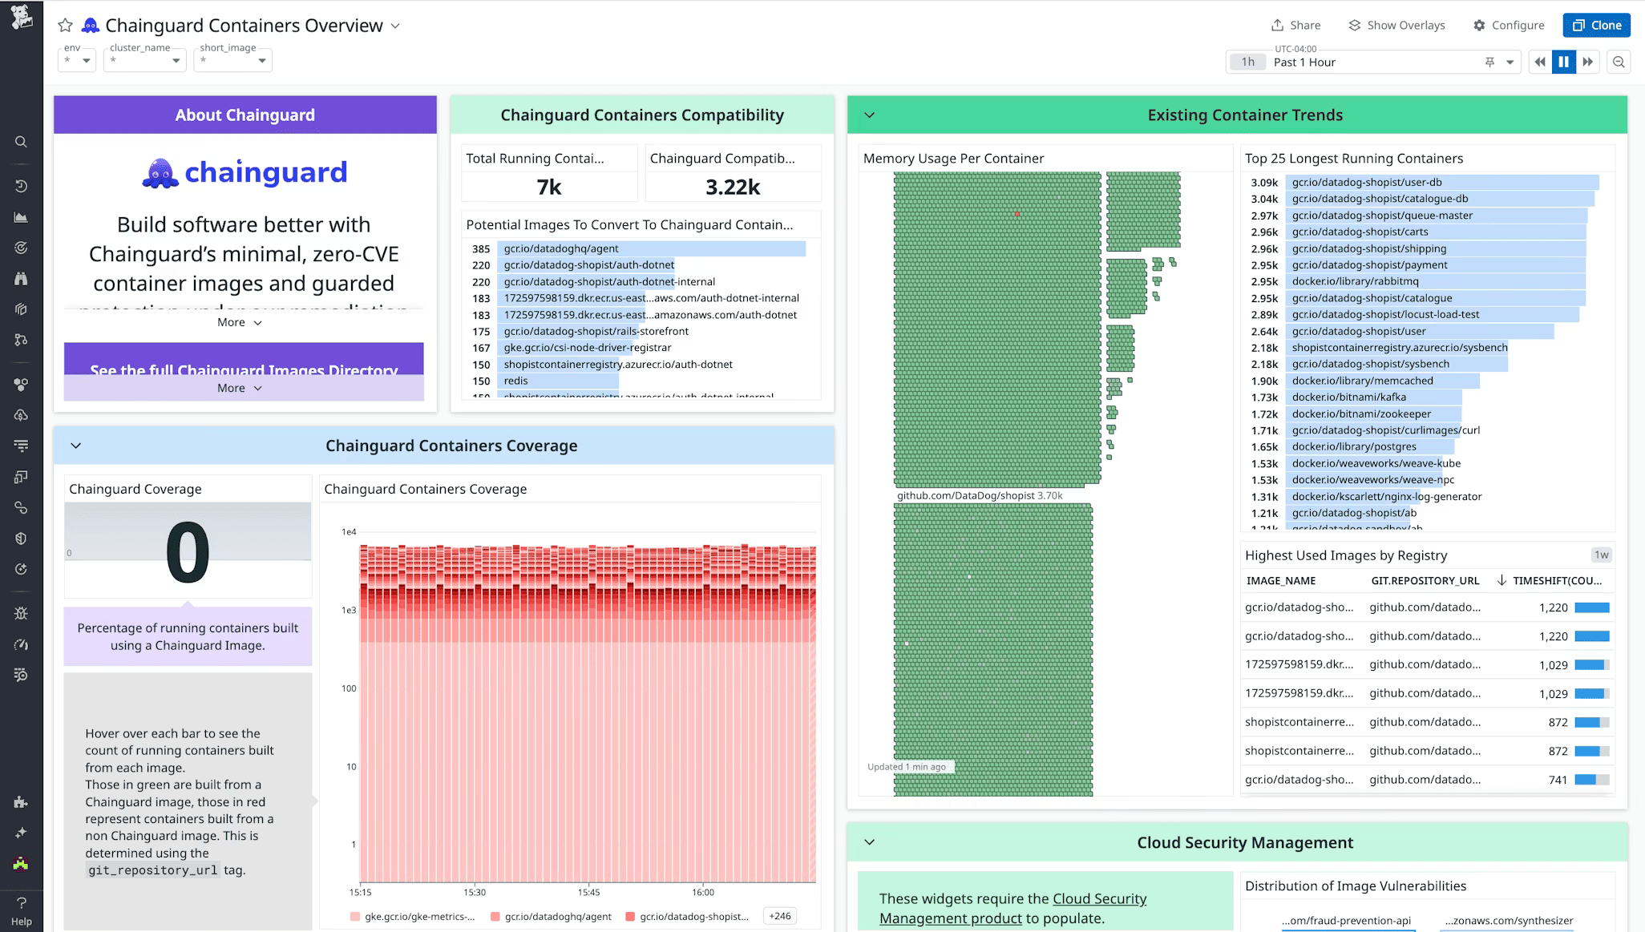Click the fast-forward time navigation control

[x=1589, y=62]
